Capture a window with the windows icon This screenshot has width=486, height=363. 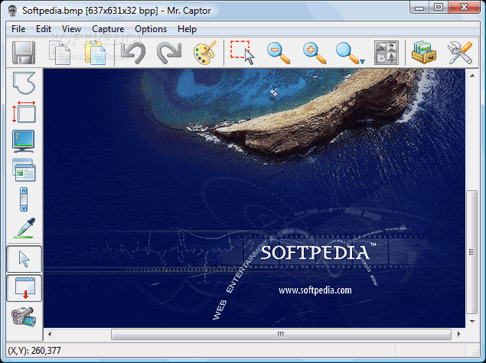24,170
